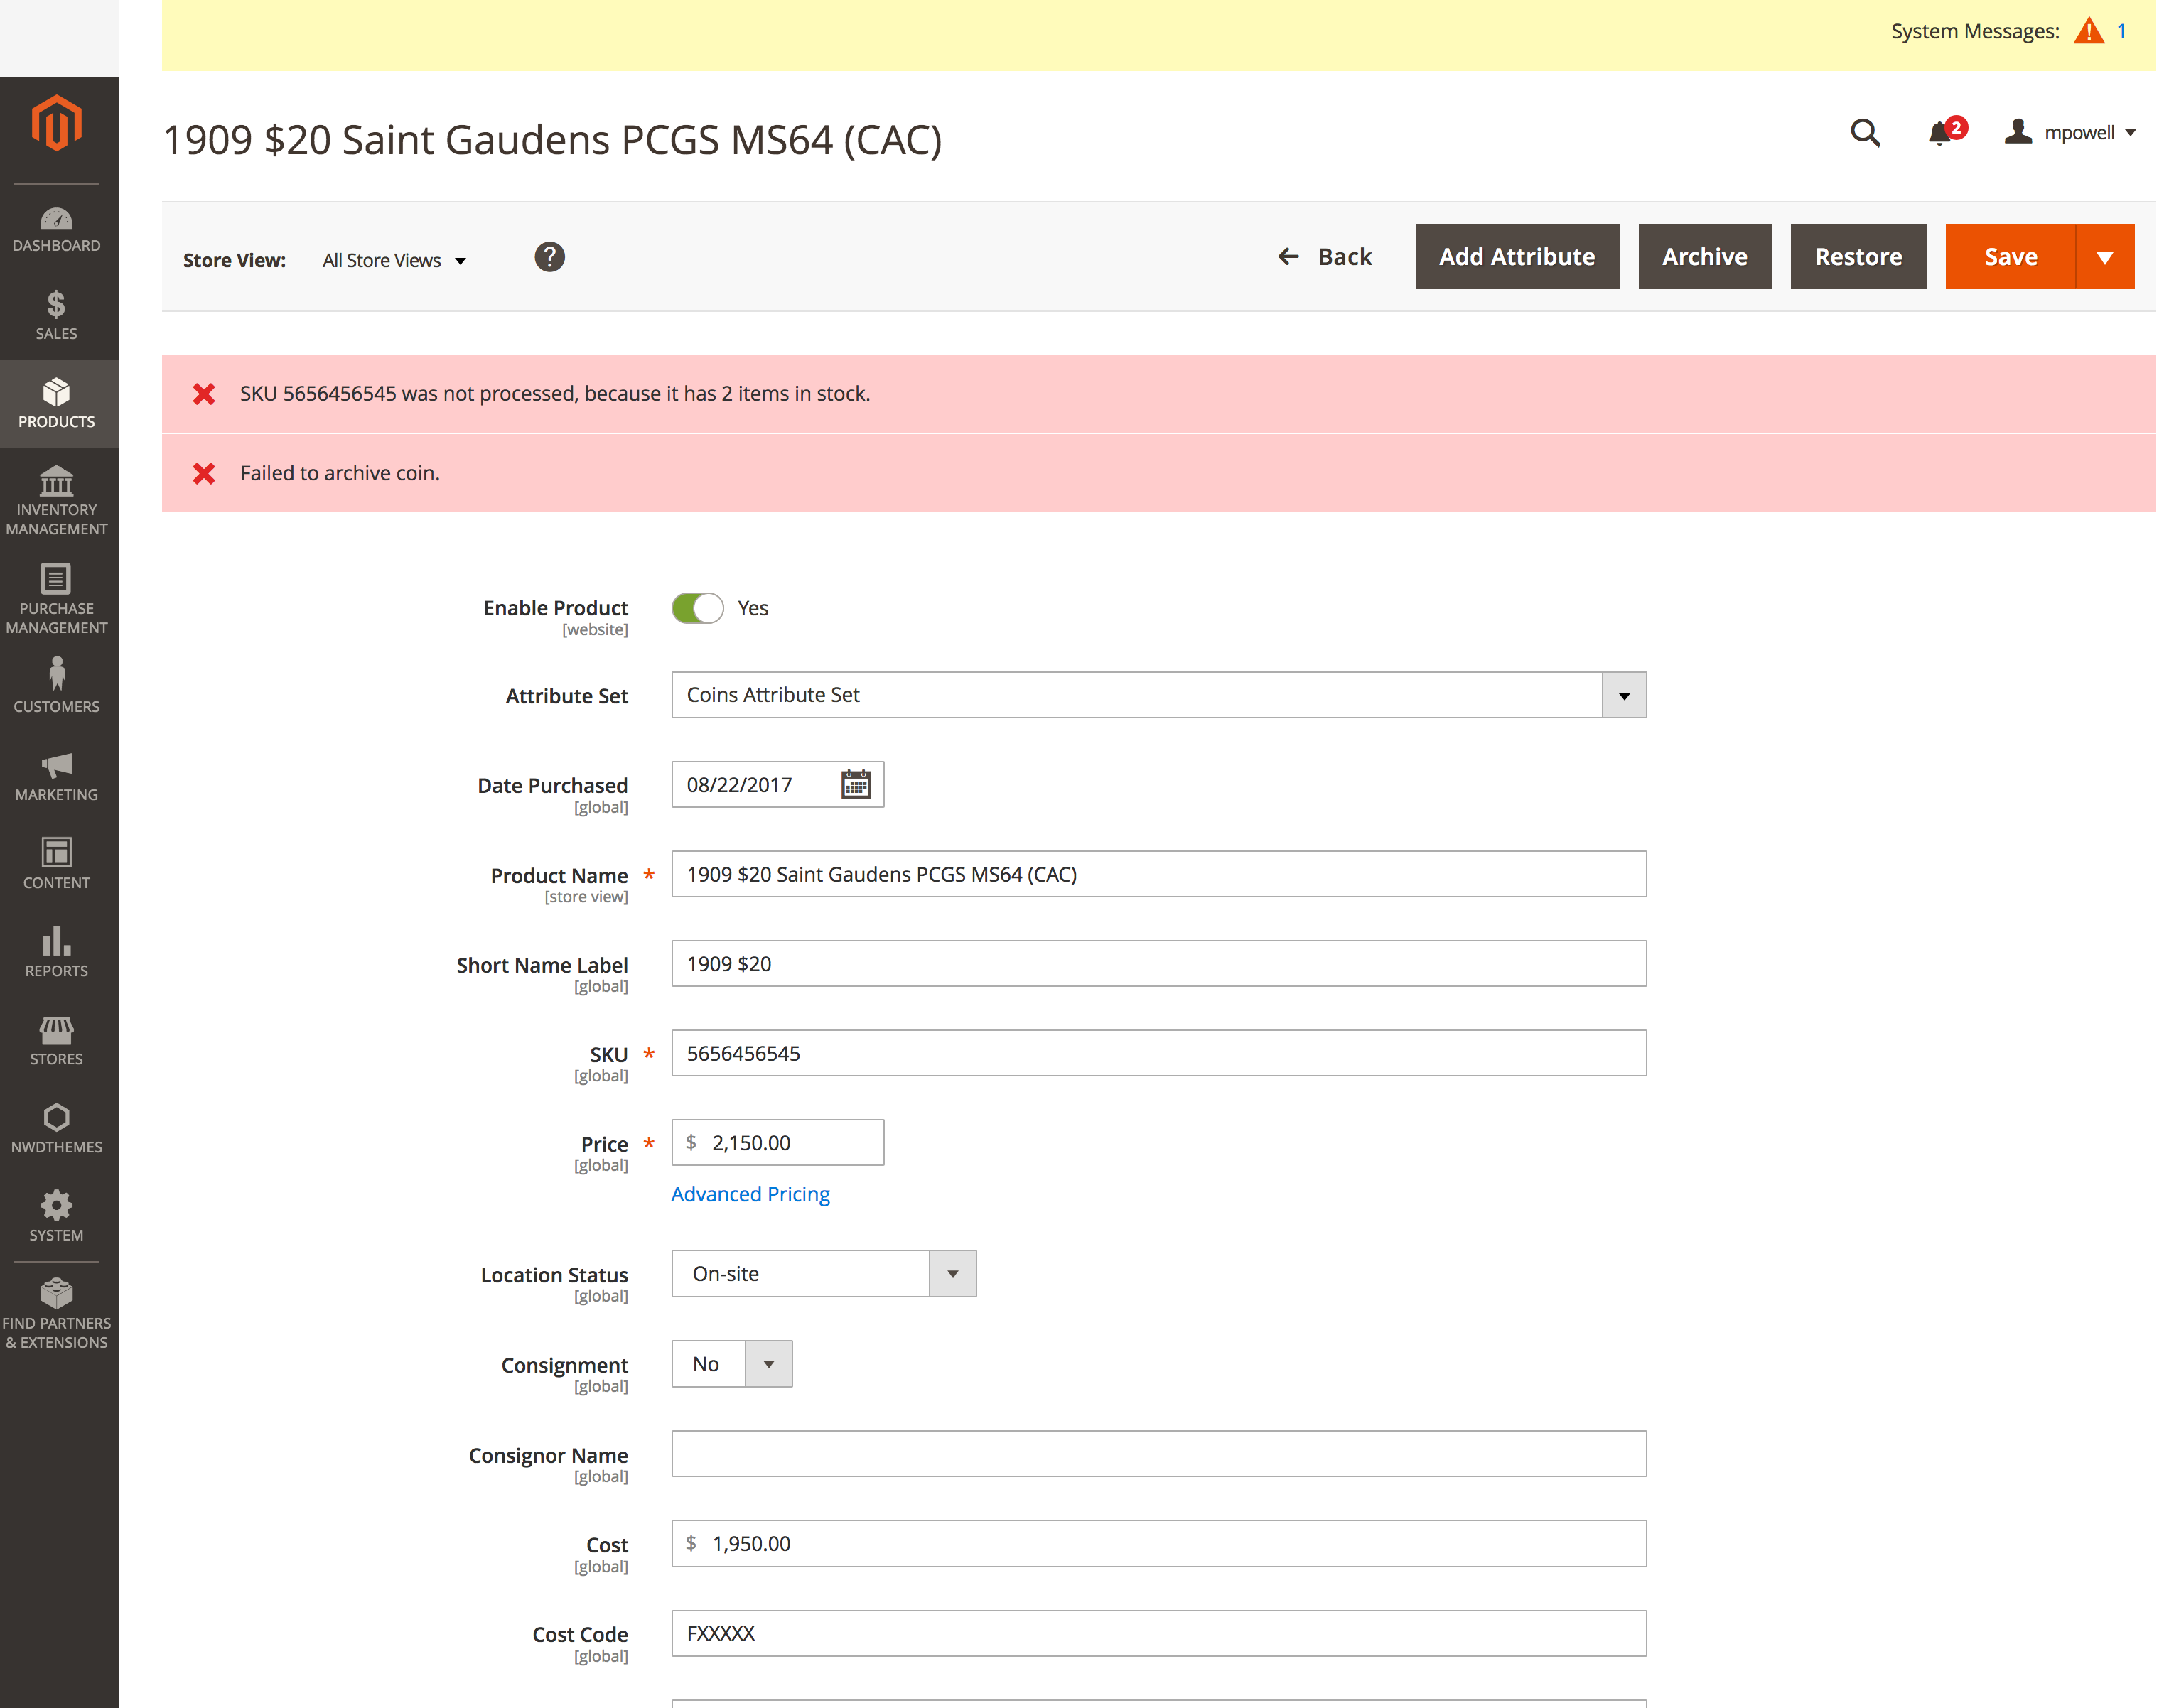Click the System Messages warning icon
Screen dimensions: 2169x1708
pyautogui.click(x=2088, y=31)
